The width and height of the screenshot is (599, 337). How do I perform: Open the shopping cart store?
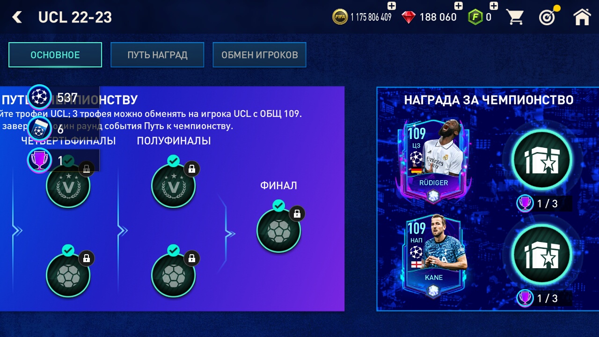(x=515, y=17)
